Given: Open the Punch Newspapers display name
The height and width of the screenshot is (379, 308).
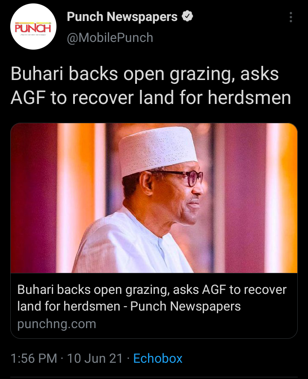Looking at the screenshot, I should (122, 17).
